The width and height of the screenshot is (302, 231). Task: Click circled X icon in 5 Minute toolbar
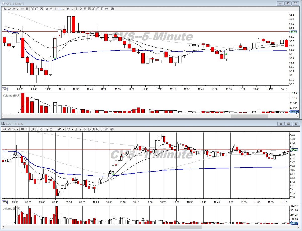pyautogui.click(x=112, y=9)
